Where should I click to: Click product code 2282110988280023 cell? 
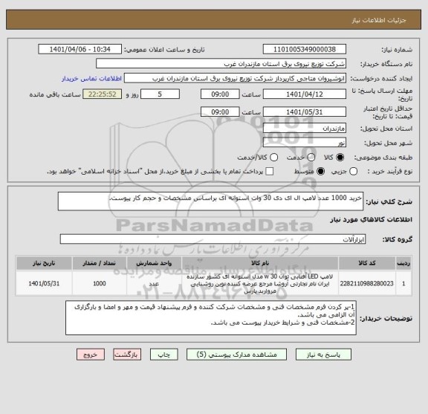point(367,283)
